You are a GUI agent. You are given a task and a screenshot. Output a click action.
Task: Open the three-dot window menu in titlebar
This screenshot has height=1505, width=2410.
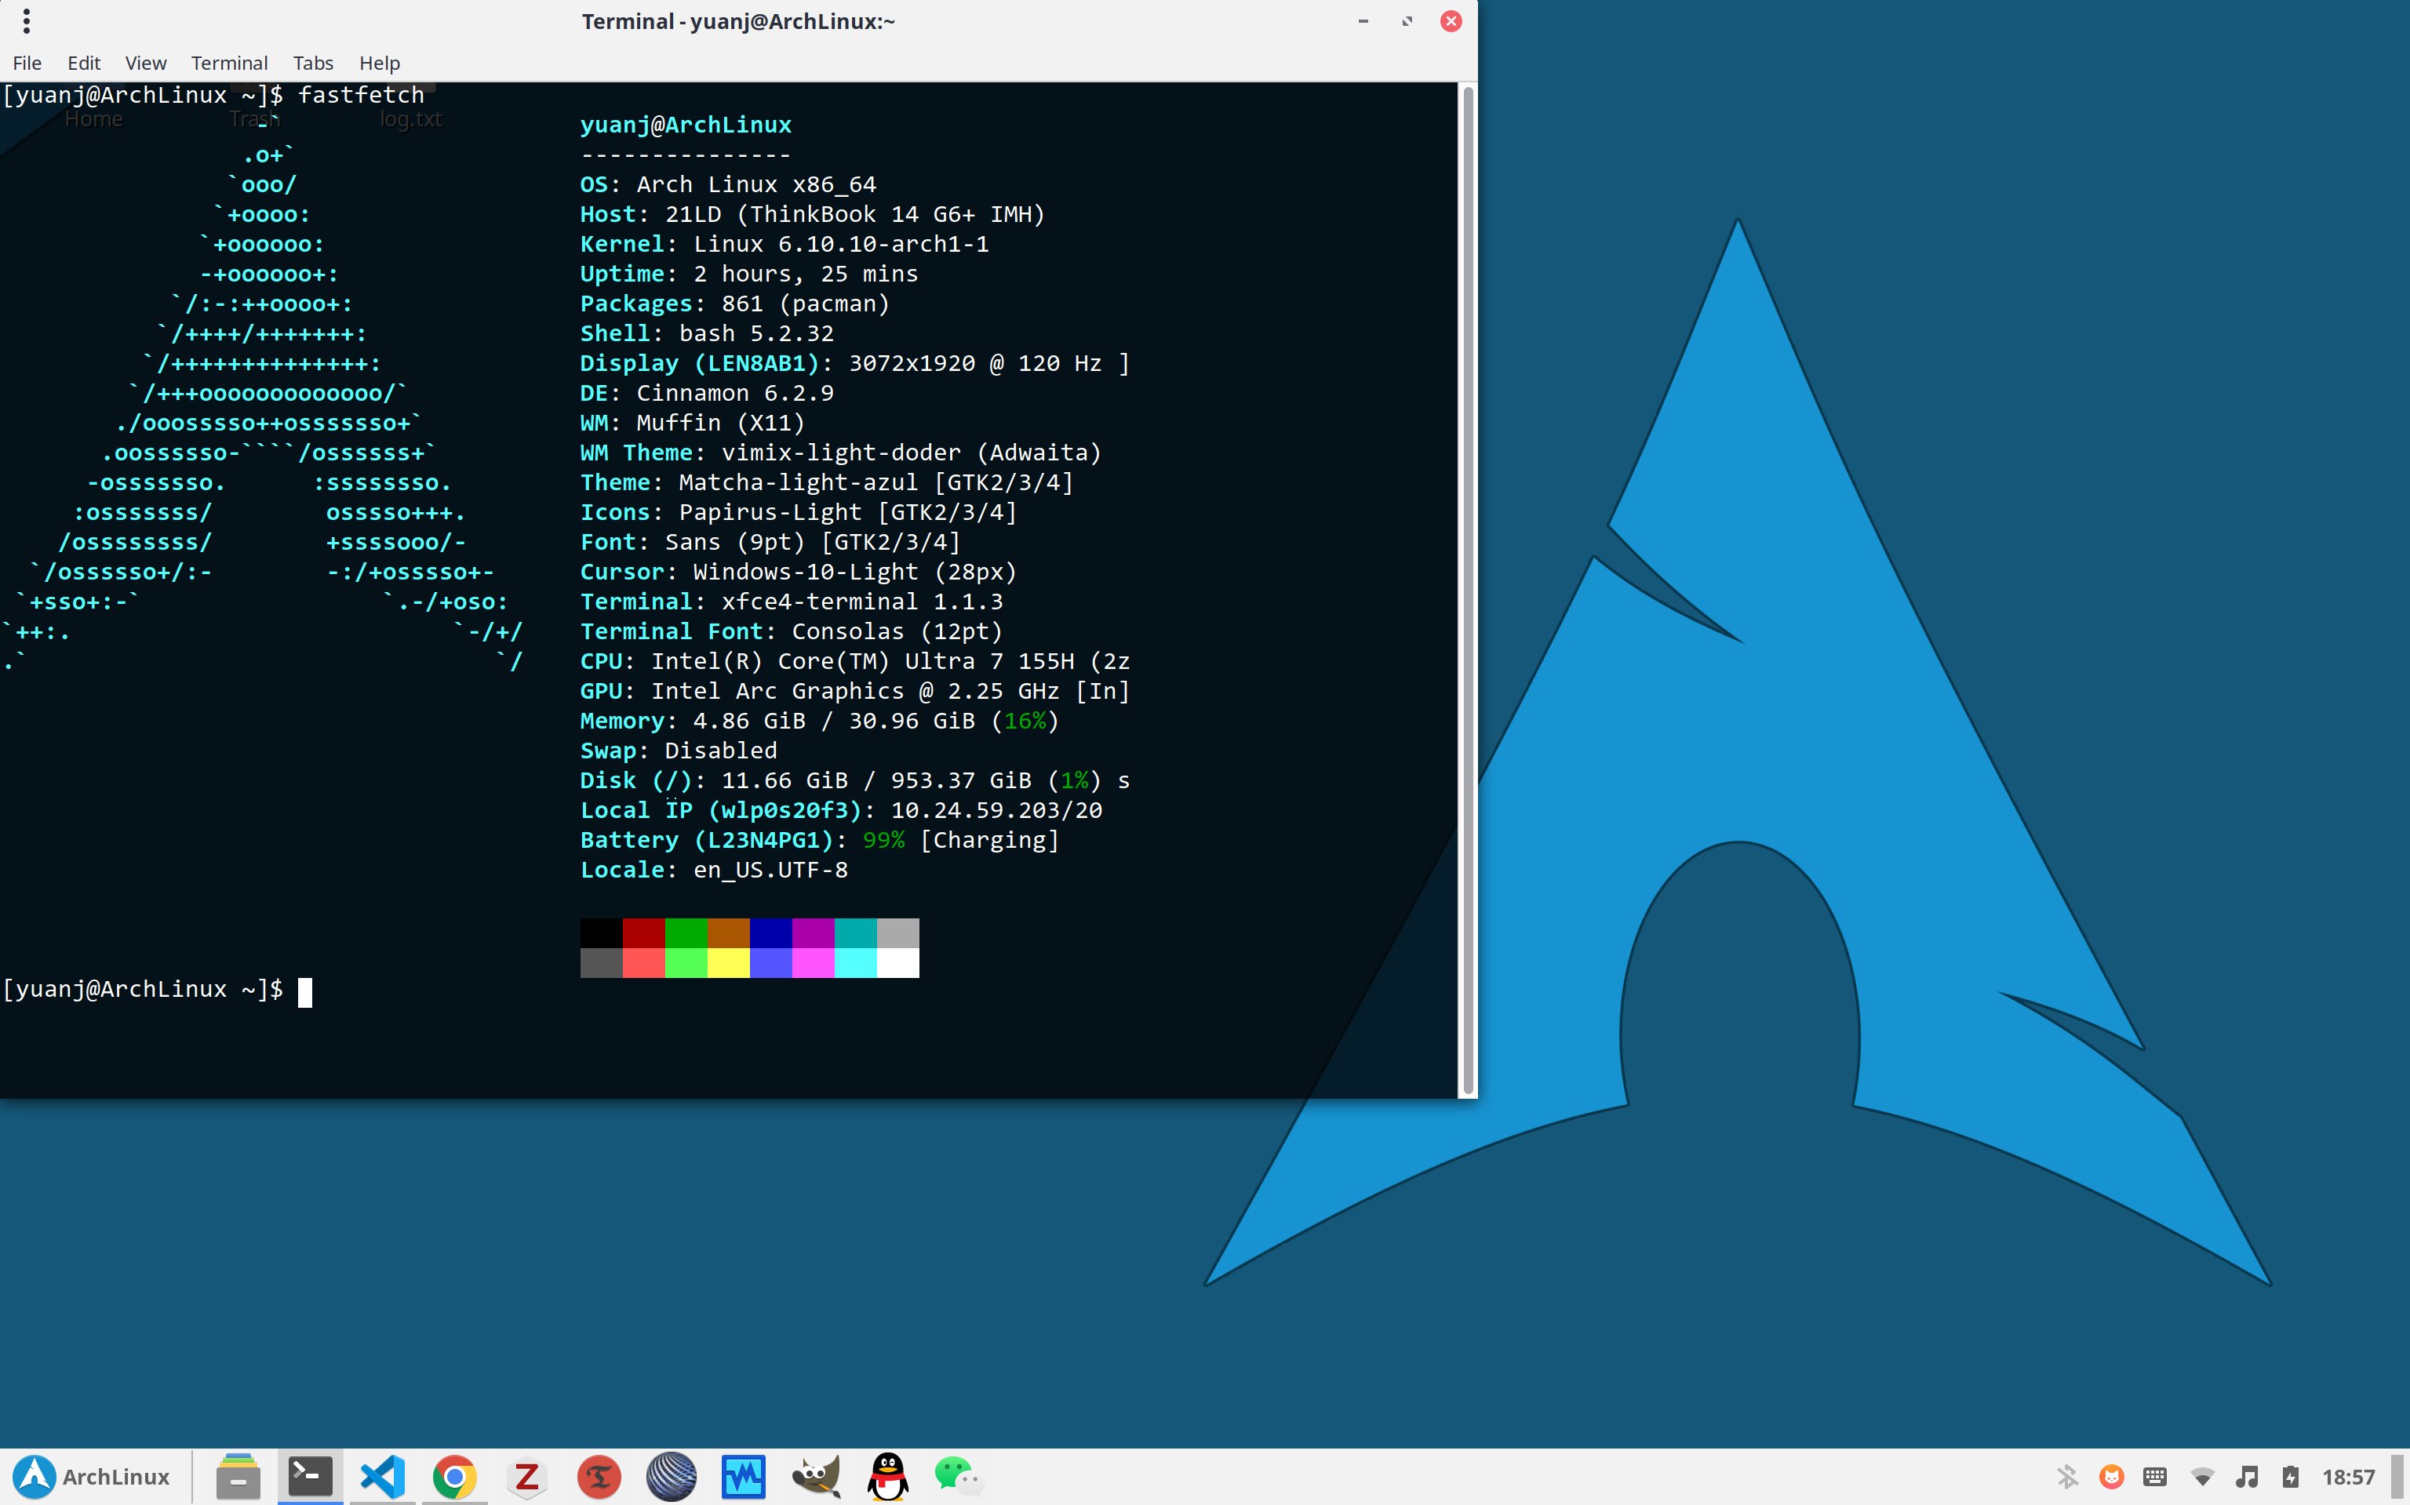[26, 21]
